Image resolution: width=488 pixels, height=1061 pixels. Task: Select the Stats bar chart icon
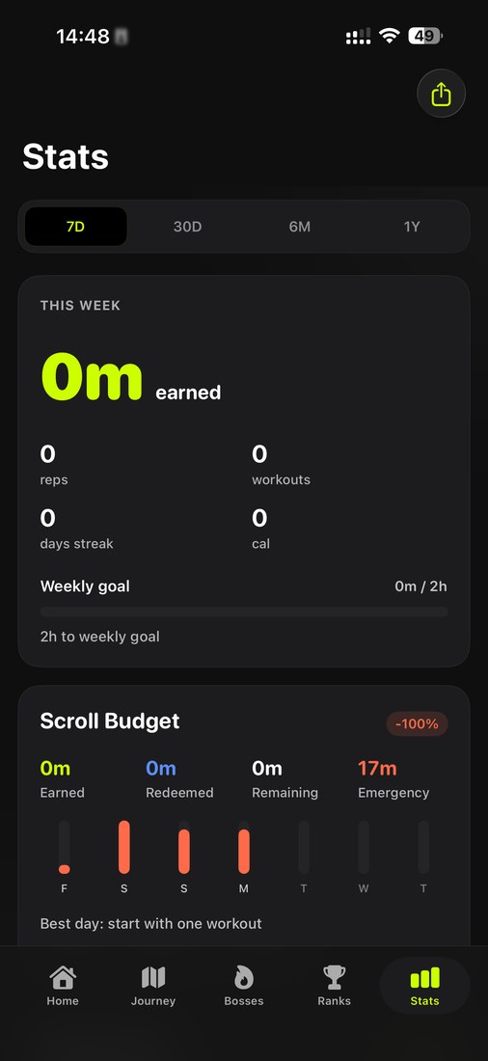425,977
